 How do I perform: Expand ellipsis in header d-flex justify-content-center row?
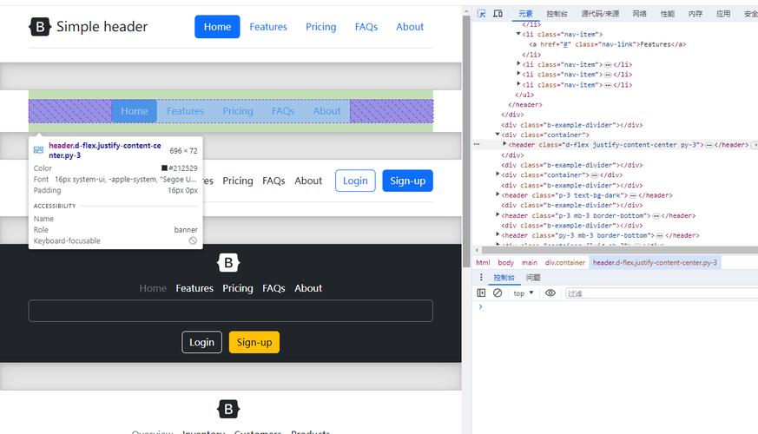(x=709, y=145)
